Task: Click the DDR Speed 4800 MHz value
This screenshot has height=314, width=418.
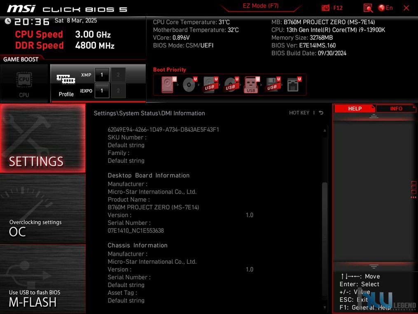Action: [95, 45]
